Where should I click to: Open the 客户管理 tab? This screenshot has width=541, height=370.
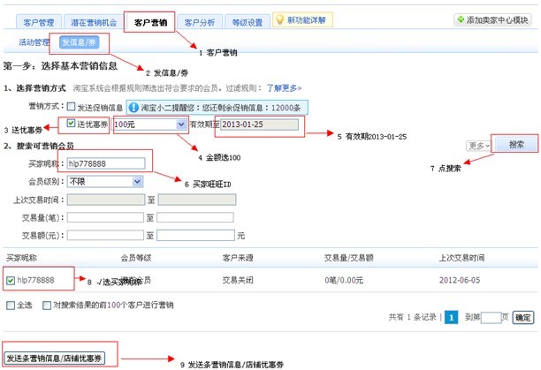39,22
